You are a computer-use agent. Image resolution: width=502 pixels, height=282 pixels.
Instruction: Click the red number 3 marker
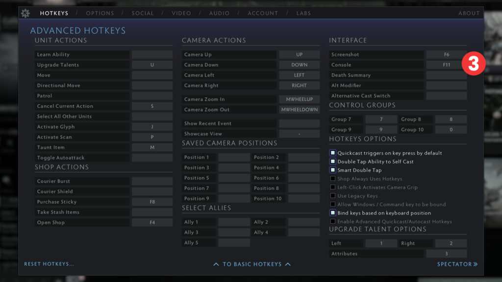[474, 65]
